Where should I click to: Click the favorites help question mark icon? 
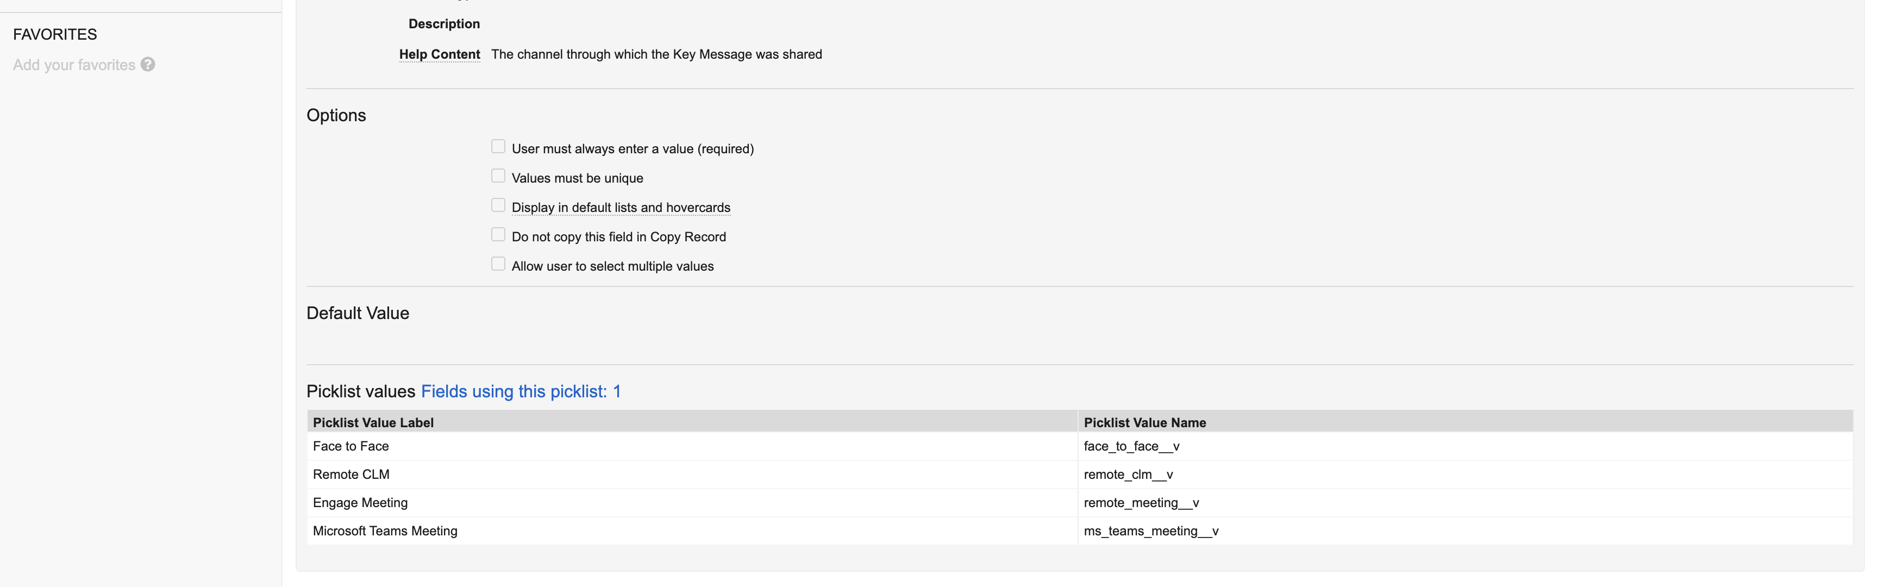pos(148,65)
